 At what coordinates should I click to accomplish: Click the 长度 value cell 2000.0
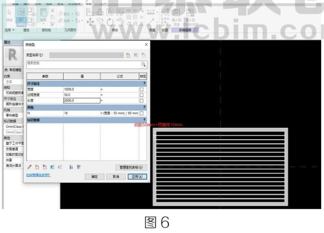[x=82, y=101]
